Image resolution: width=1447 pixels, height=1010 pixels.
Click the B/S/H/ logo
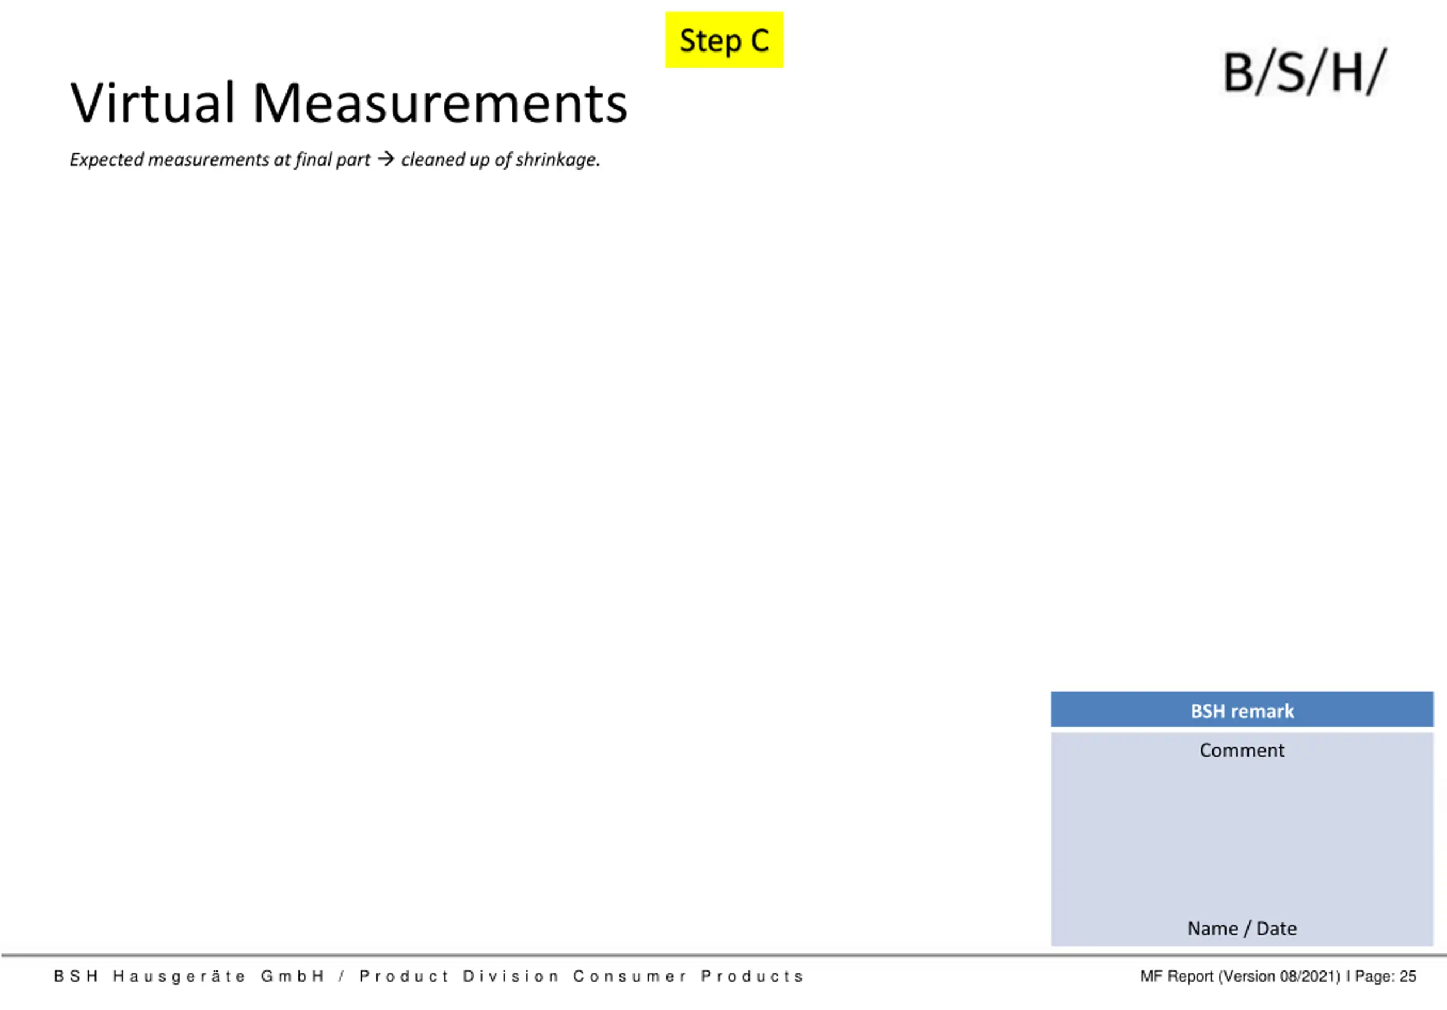[1305, 72]
